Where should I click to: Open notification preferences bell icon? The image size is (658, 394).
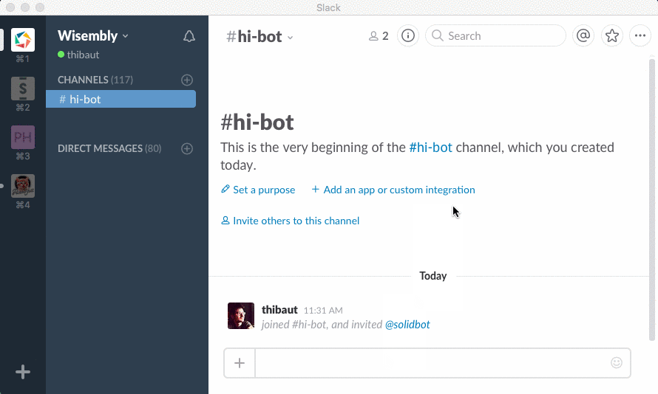point(189,36)
